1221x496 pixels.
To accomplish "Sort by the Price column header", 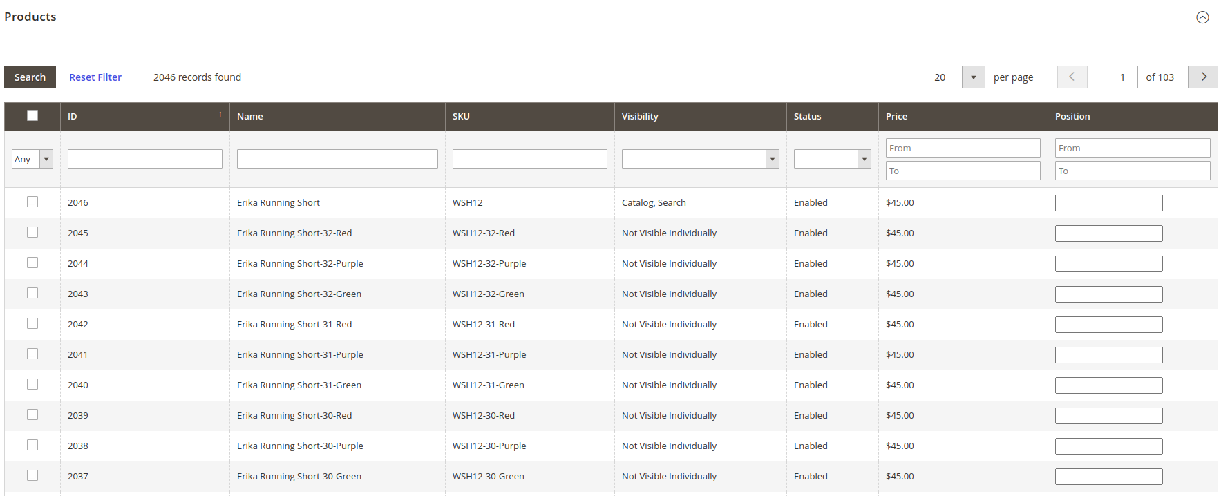I will 896,116.
